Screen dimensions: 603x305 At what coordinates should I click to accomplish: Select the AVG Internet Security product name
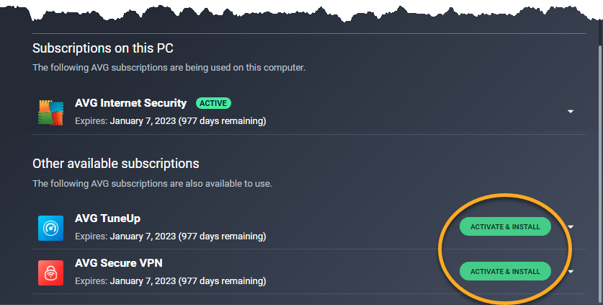pyautogui.click(x=130, y=103)
